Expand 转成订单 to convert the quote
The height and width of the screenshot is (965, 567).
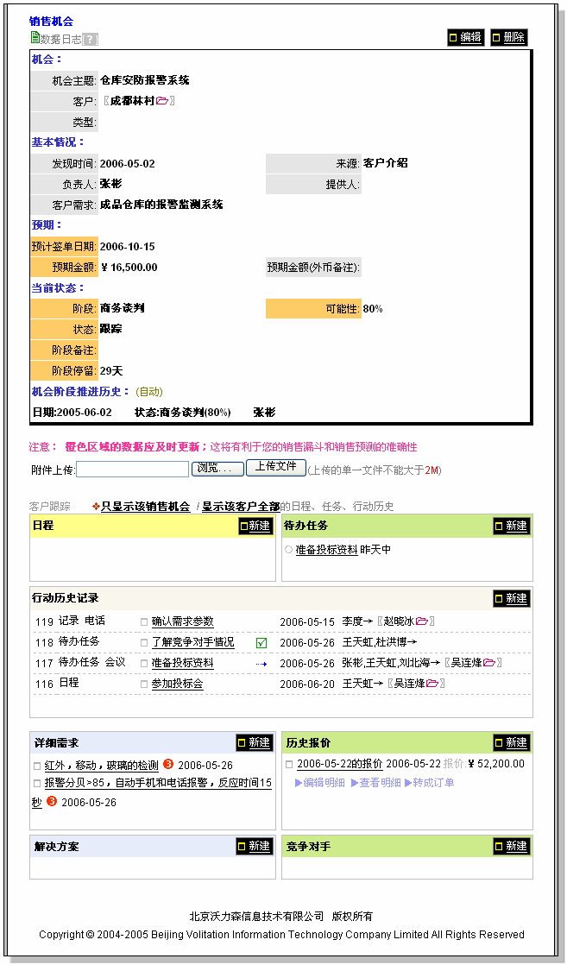pos(432,783)
